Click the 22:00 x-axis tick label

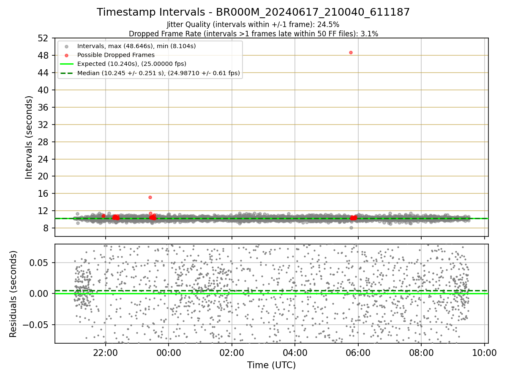(x=106, y=352)
